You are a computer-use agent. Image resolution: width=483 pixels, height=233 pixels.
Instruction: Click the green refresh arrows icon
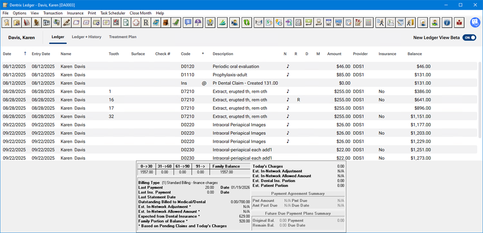(246, 22)
